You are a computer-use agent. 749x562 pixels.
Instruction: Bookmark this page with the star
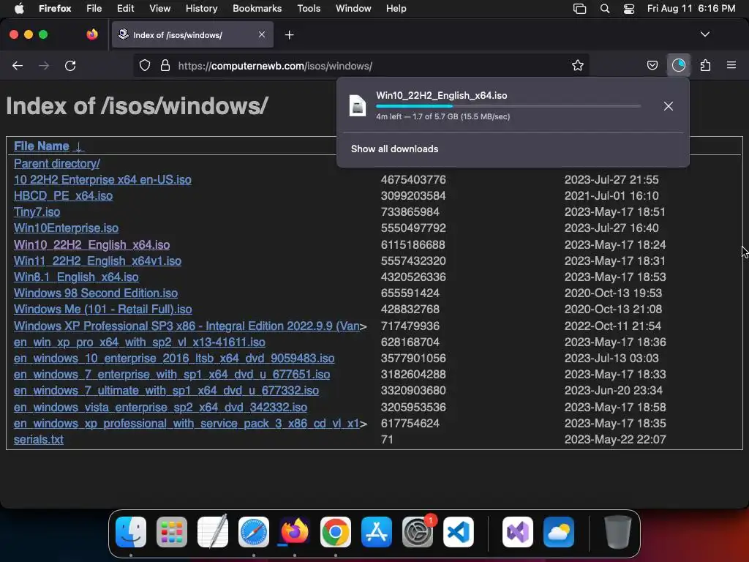coord(578,65)
